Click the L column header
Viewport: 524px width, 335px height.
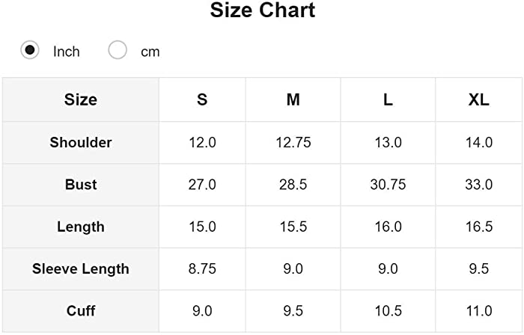click(x=388, y=99)
